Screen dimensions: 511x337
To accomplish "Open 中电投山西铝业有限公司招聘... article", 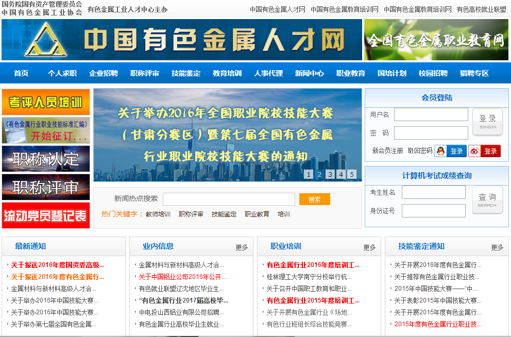I will coord(181,312).
